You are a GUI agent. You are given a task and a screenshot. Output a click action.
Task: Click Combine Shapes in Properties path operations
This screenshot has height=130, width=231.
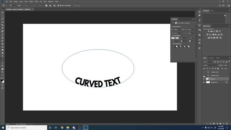[x=176, y=47]
